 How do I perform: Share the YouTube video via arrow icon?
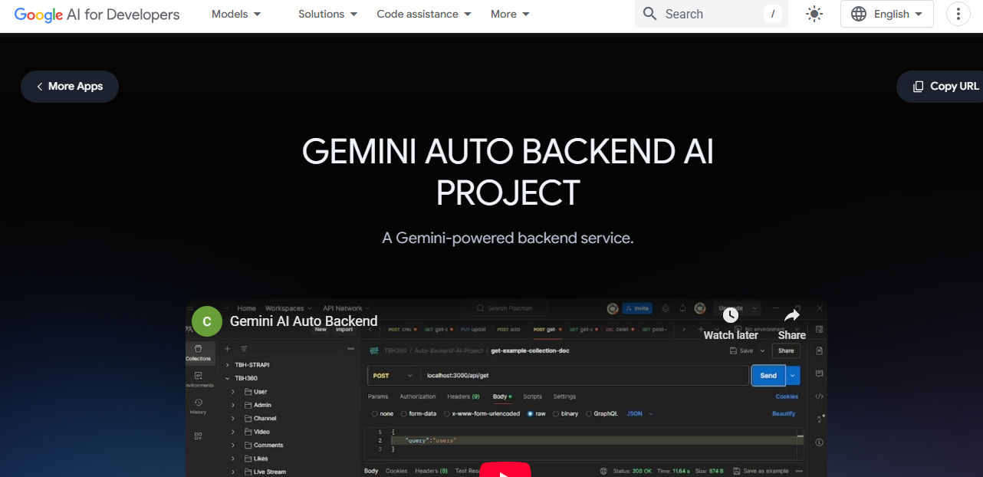pyautogui.click(x=792, y=323)
